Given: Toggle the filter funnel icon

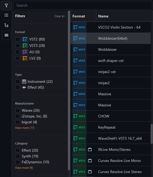Looking at the screenshot, I should pyautogui.click(x=6, y=5).
